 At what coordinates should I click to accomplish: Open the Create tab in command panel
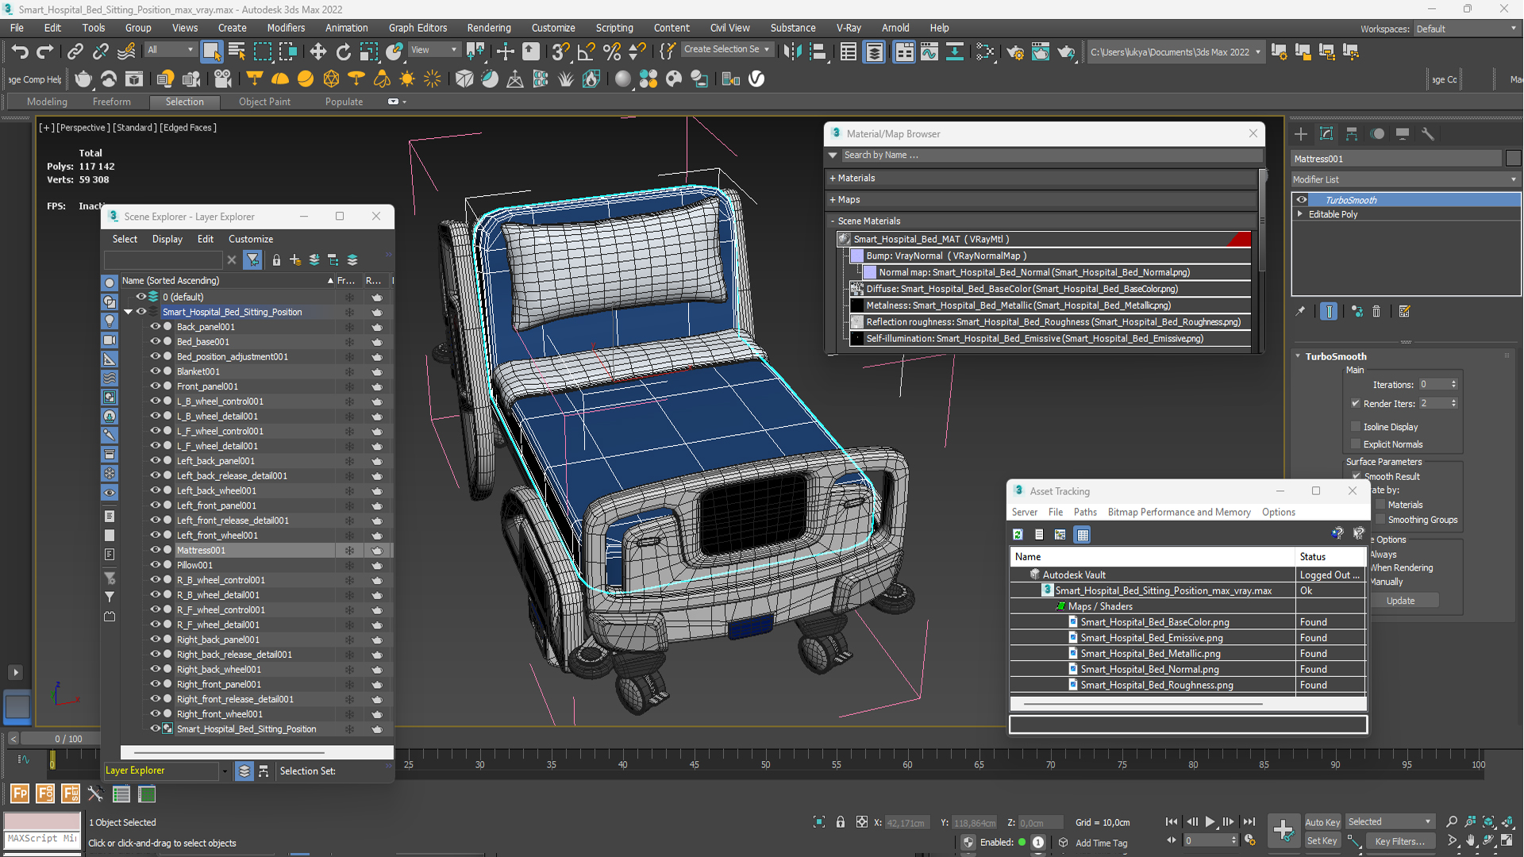click(x=1300, y=133)
